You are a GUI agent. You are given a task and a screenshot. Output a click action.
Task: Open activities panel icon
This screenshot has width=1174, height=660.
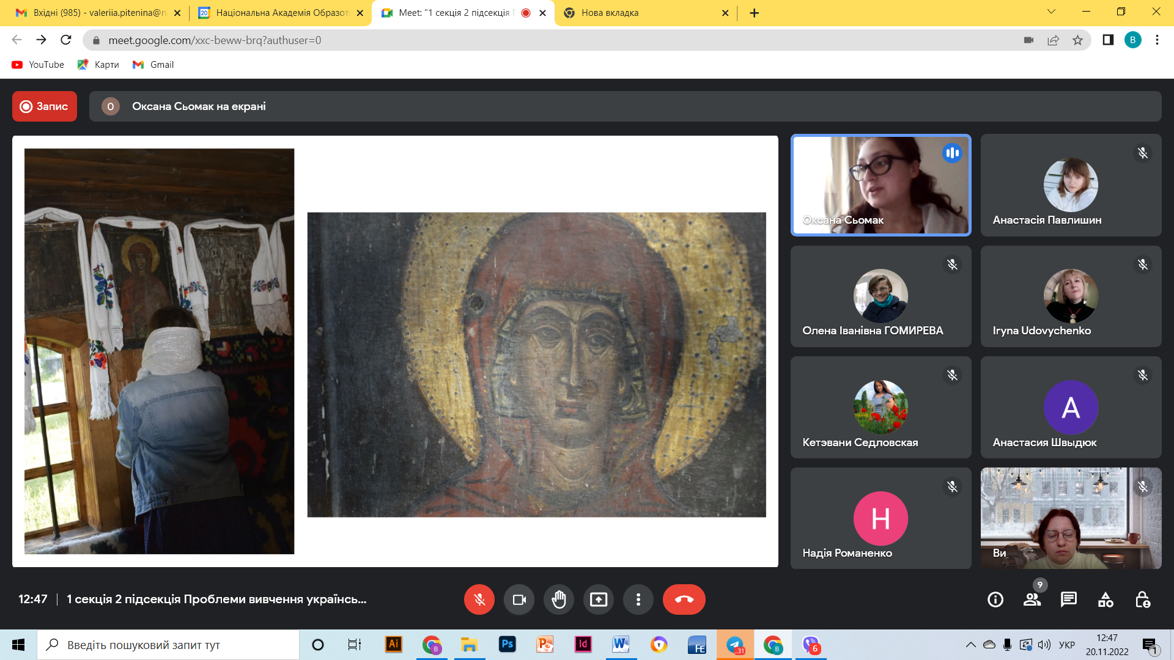coord(1106,599)
